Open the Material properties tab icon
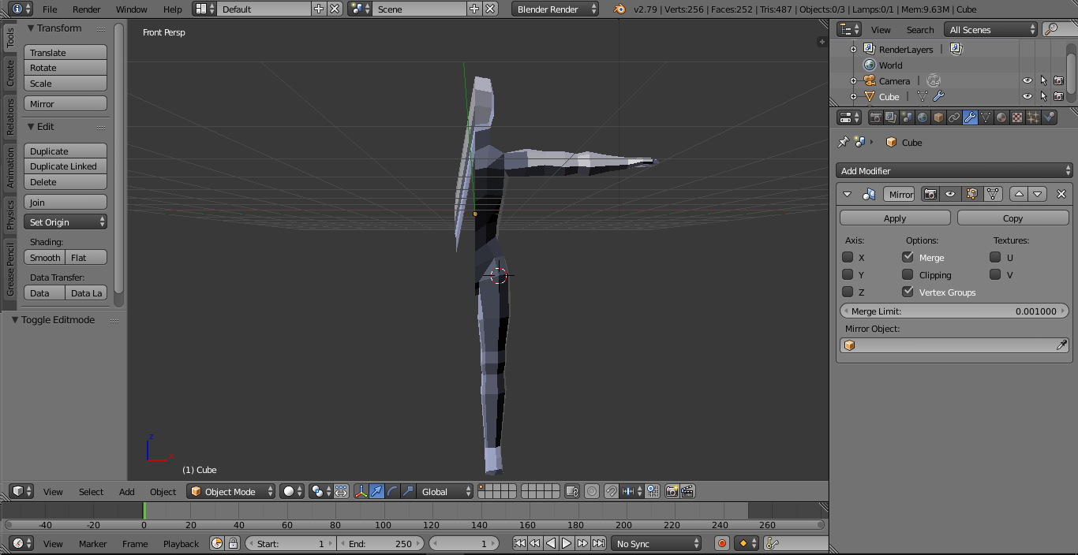Image resolution: width=1078 pixels, height=555 pixels. pyautogui.click(x=1001, y=117)
